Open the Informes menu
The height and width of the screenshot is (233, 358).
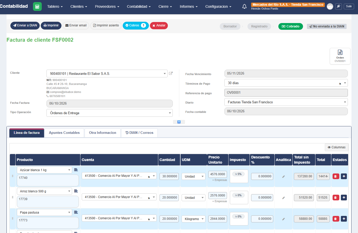coord(189,6)
